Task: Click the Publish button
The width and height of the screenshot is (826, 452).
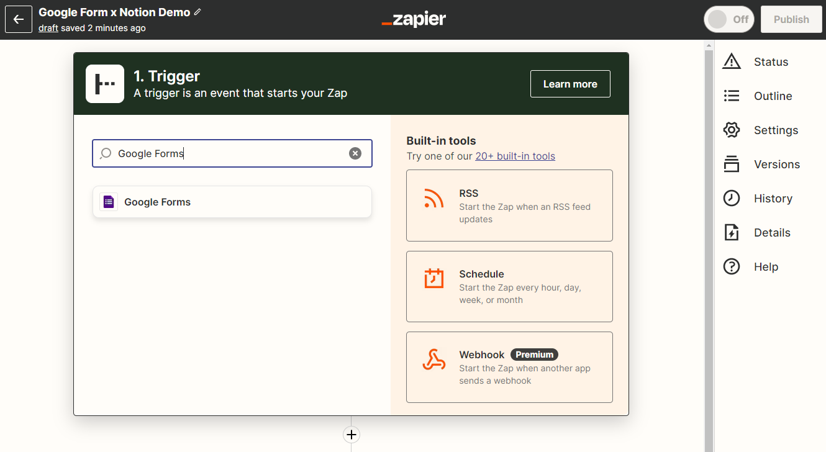Action: pos(791,19)
